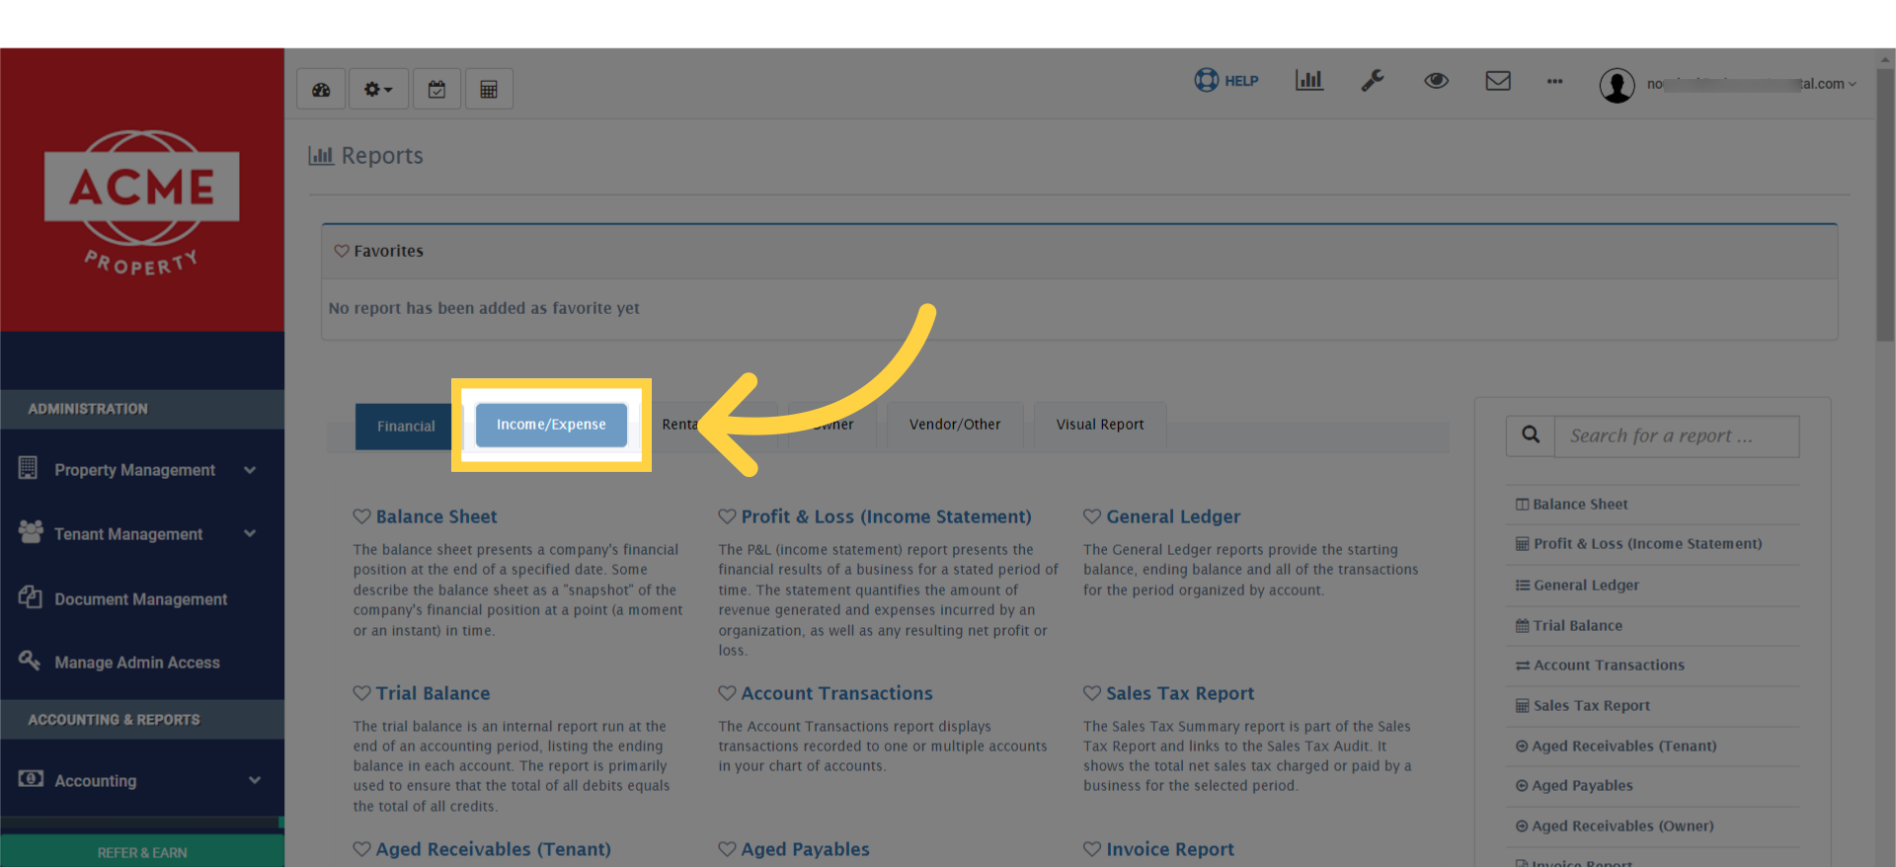Click the Property Management building icon
Screen dimensions: 1896x867
[x=28, y=468]
